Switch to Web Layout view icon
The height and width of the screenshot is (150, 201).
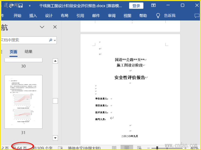(x=139, y=148)
